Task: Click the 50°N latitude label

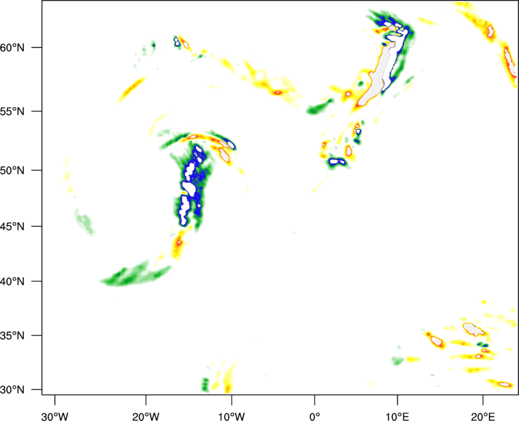Action: [x=12, y=170]
